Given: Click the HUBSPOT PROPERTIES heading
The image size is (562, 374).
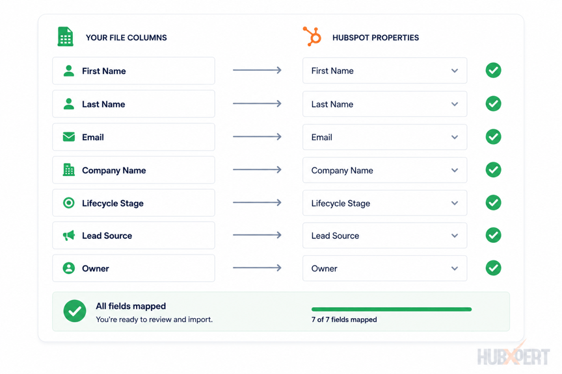Looking at the screenshot, I should (x=375, y=38).
